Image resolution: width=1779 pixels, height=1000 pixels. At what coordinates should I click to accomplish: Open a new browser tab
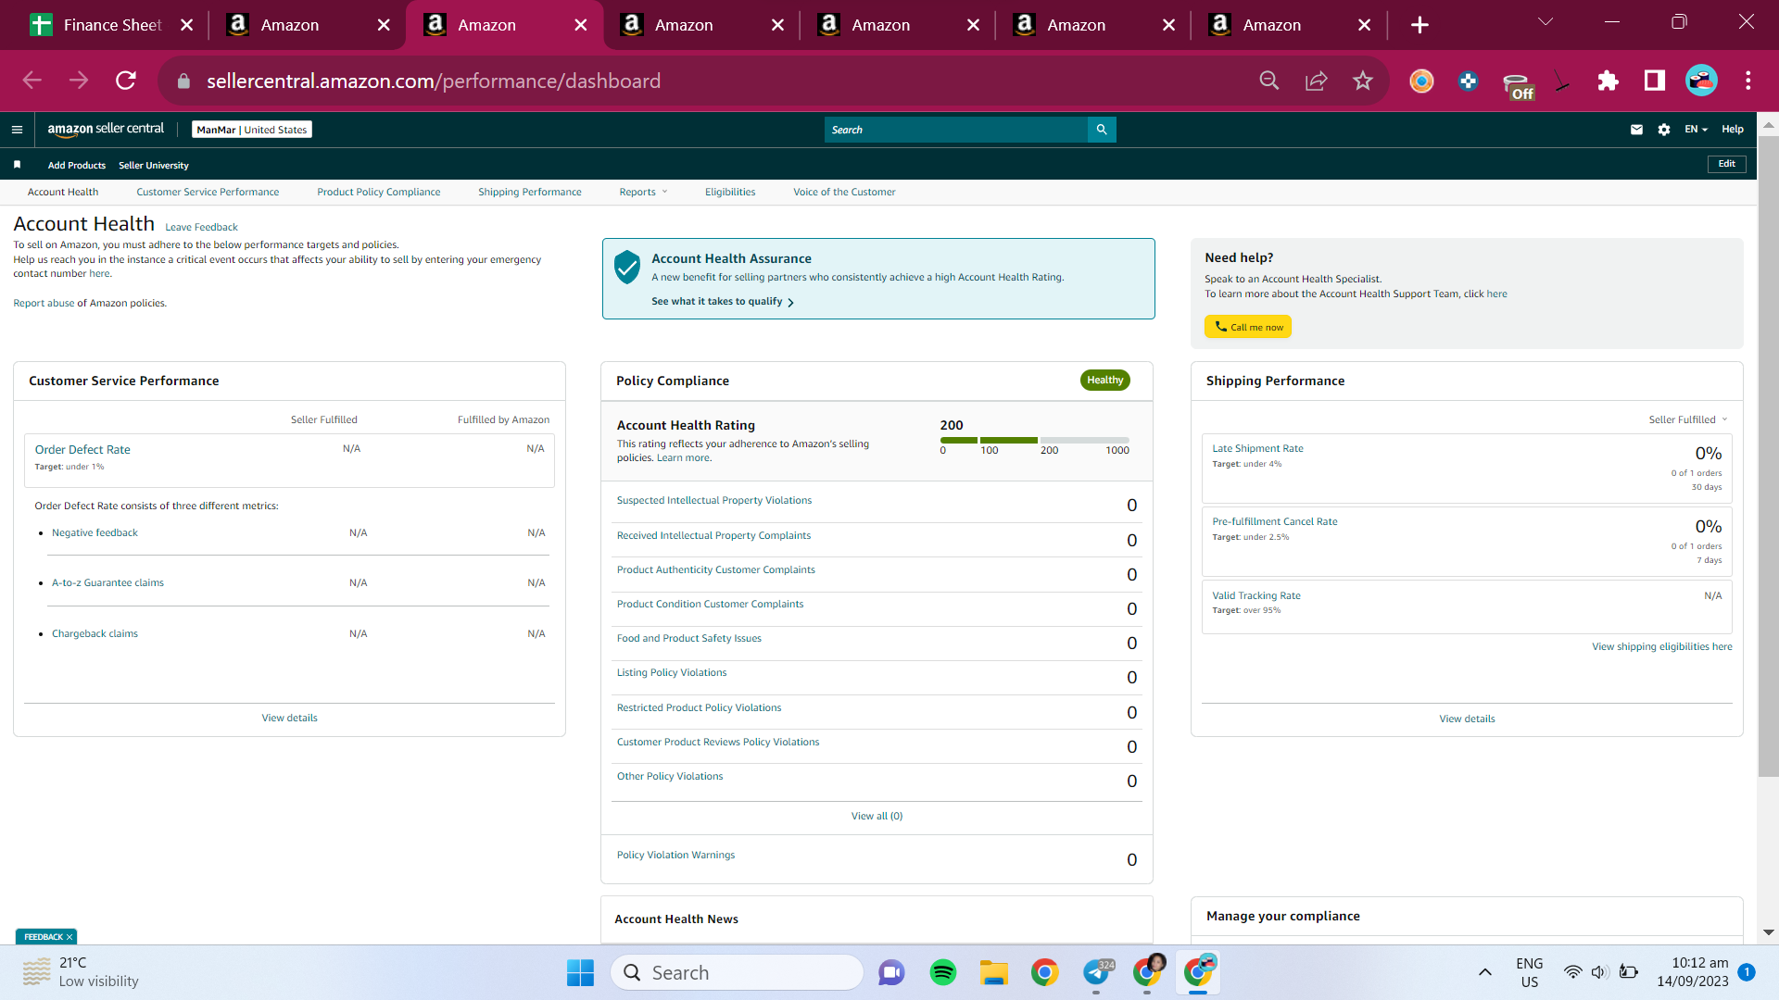tap(1419, 25)
